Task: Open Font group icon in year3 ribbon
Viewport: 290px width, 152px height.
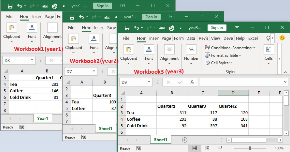Action: [149, 50]
